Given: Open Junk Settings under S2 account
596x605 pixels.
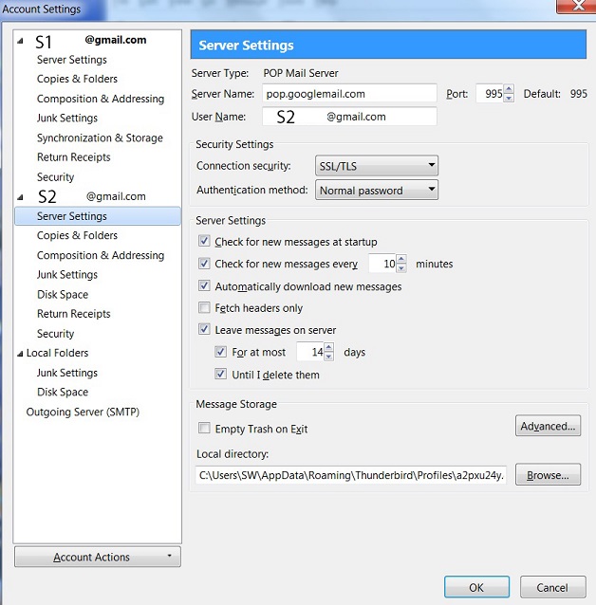Looking at the screenshot, I should 67,275.
